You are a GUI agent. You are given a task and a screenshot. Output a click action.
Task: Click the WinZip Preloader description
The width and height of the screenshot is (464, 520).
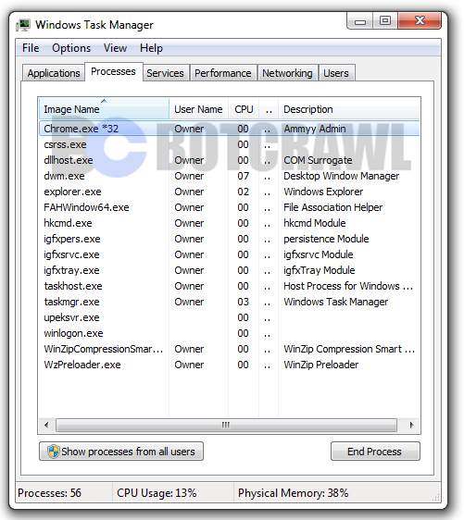(x=321, y=365)
